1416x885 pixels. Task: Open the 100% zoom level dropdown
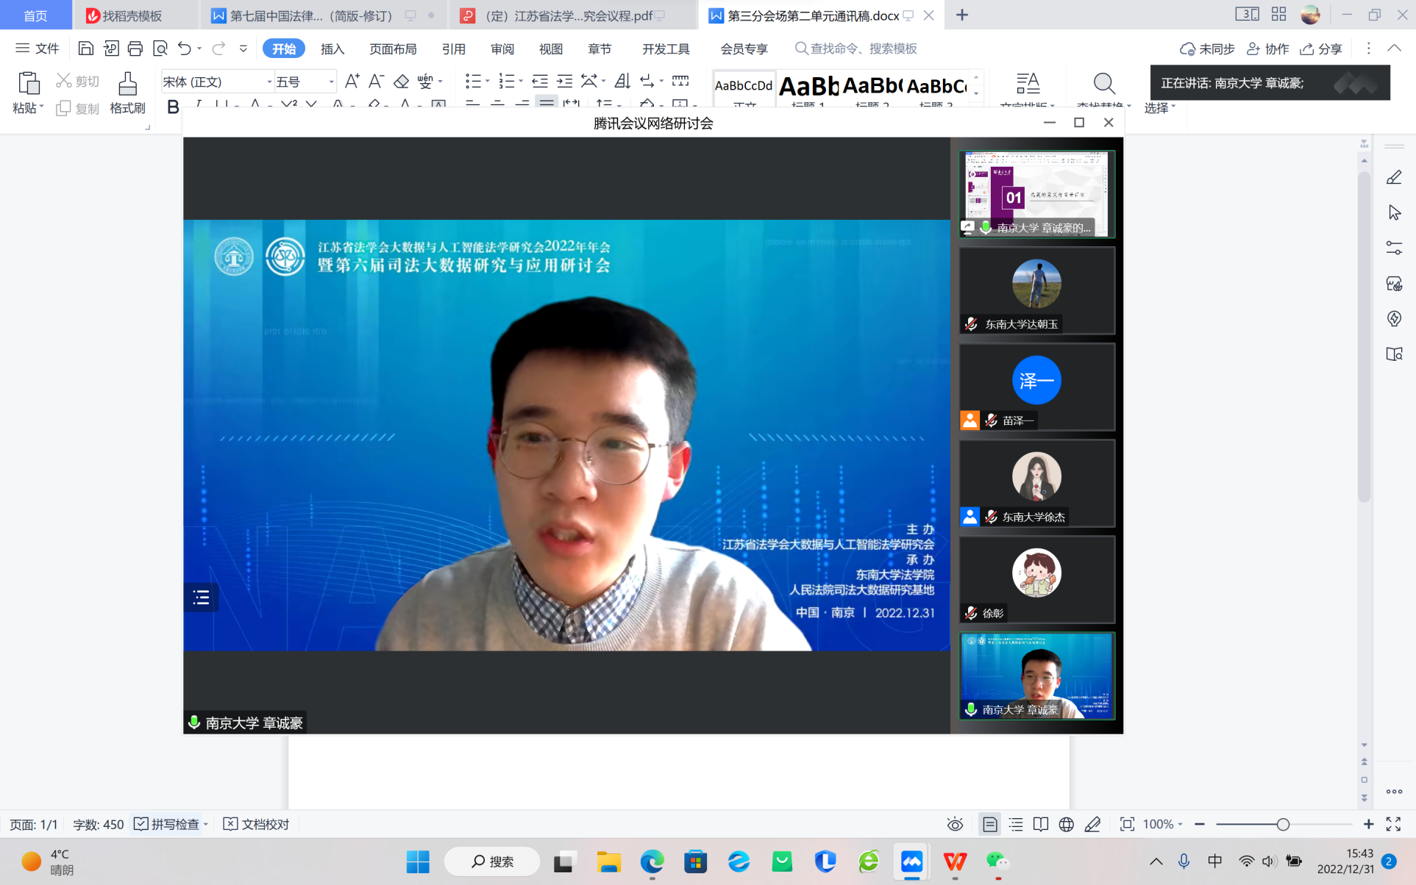click(x=1162, y=824)
